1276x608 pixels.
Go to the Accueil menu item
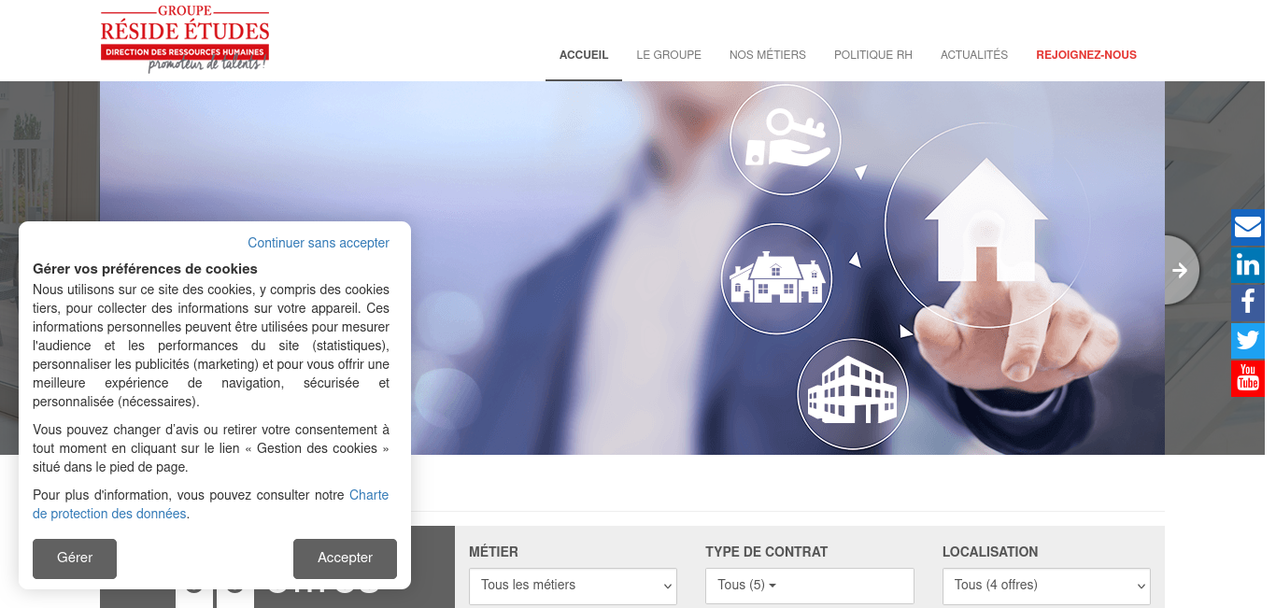[x=584, y=55]
